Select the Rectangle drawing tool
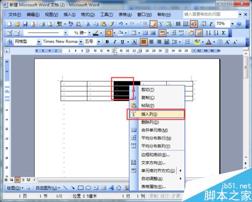Image resolution: width=252 pixels, height=202 pixels. click(81, 188)
